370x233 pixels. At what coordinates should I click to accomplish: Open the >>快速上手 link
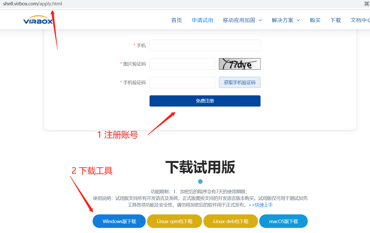coord(261,205)
